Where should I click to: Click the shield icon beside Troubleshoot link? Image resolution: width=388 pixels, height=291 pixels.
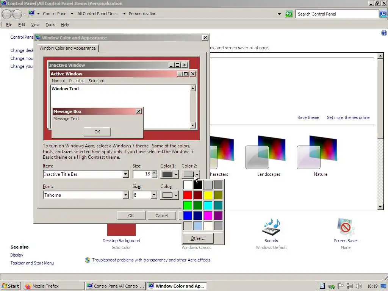point(88,260)
